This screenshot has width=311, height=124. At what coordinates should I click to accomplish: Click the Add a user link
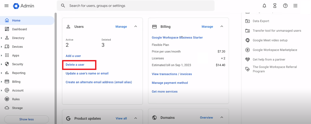tap(73, 56)
